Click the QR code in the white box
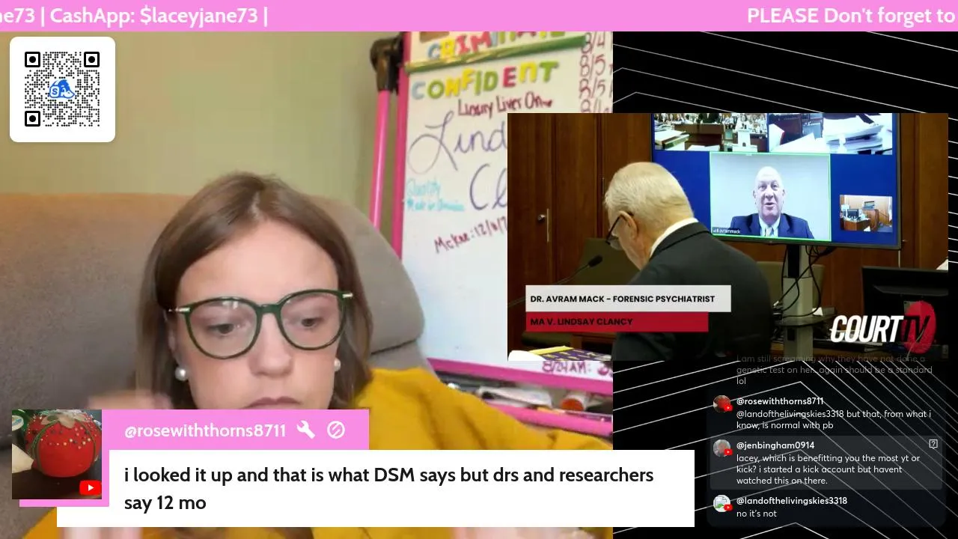The height and width of the screenshot is (539, 958). pyautogui.click(x=62, y=89)
